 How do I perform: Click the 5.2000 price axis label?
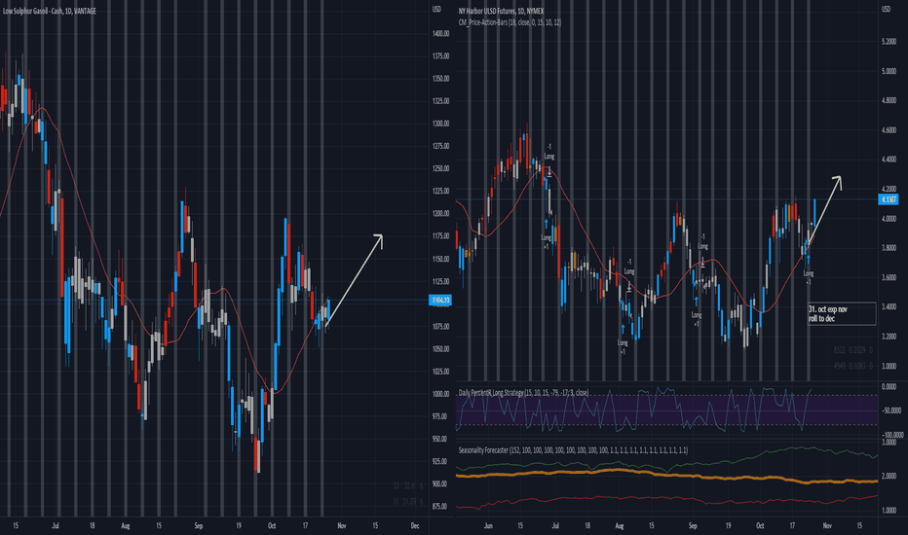(x=889, y=42)
